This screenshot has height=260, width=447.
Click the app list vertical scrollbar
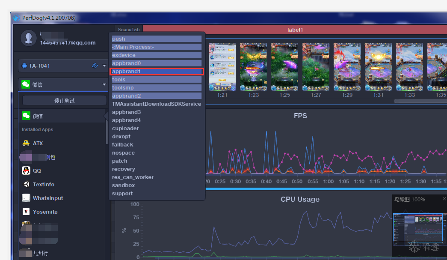(107, 131)
